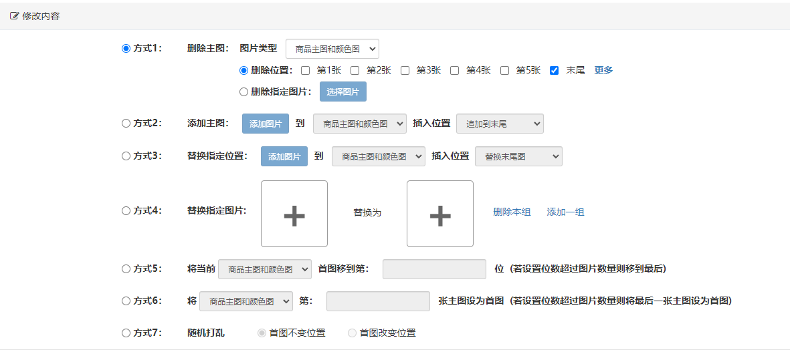Click the 首图移到第 position input field

(x=433, y=269)
